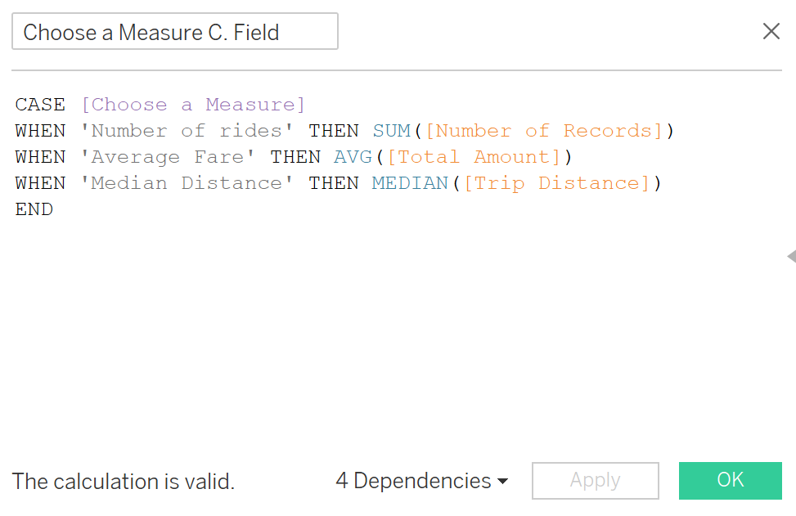Expand the function reference panel arrow
Screen dimensions: 796x516
pos(790,257)
